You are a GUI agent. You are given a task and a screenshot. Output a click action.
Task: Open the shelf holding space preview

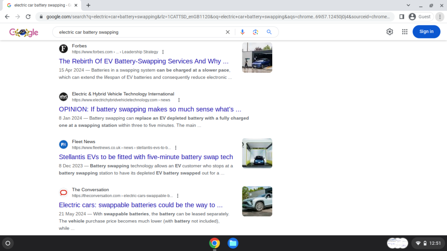tap(397, 243)
